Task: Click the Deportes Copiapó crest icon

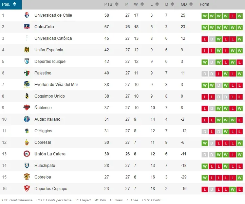Action: [27, 189]
